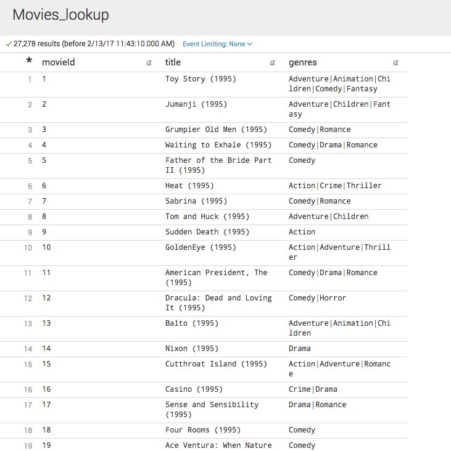Image resolution: width=451 pixels, height=451 pixels.
Task: Select the title column header
Action: point(173,62)
